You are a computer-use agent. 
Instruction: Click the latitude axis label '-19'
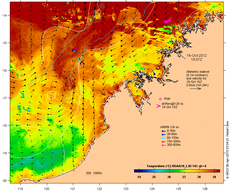(x=4, y=153)
